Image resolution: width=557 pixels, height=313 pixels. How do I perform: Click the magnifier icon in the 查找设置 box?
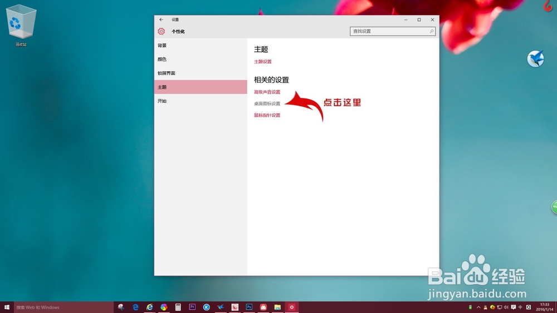[x=431, y=31]
